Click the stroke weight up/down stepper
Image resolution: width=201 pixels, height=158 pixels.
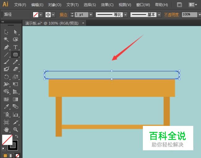[x=72, y=15]
